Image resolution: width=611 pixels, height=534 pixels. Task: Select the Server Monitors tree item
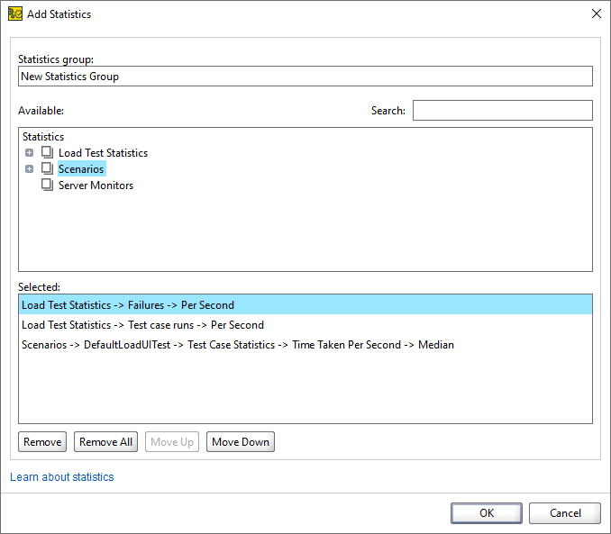(96, 186)
